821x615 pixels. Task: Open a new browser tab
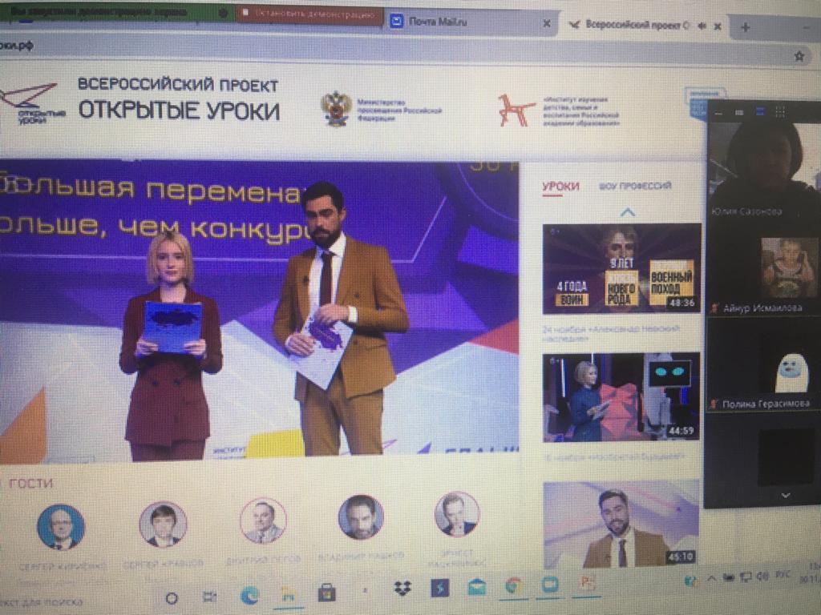click(746, 27)
